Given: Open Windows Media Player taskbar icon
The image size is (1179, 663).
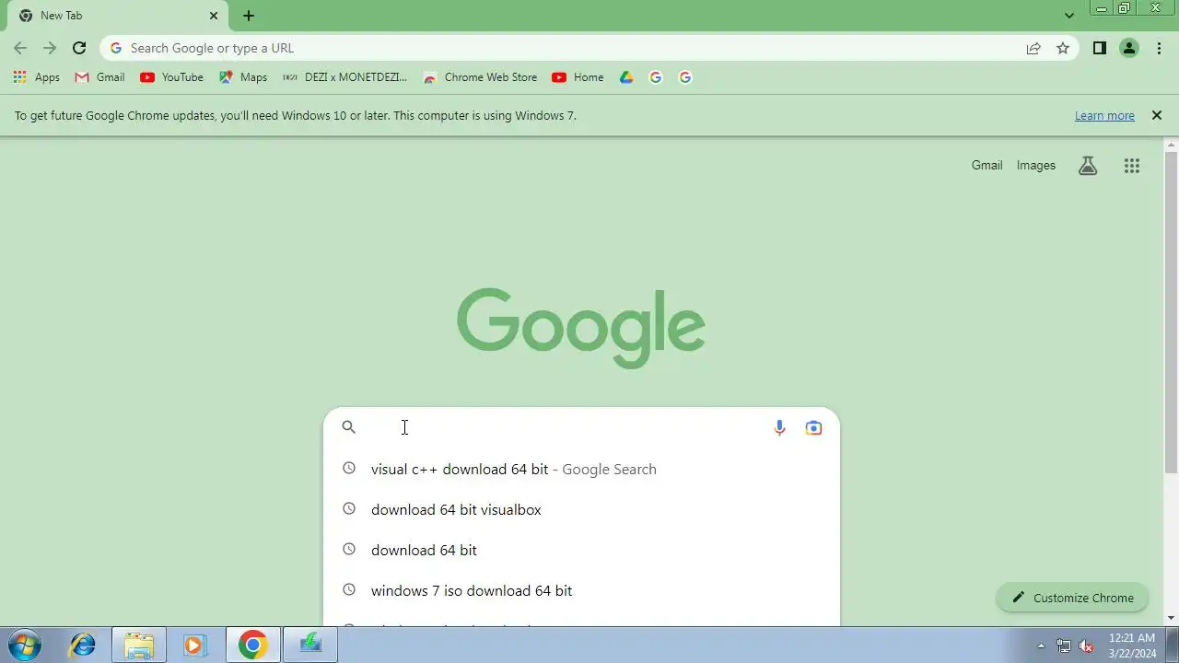Looking at the screenshot, I should pos(194,645).
